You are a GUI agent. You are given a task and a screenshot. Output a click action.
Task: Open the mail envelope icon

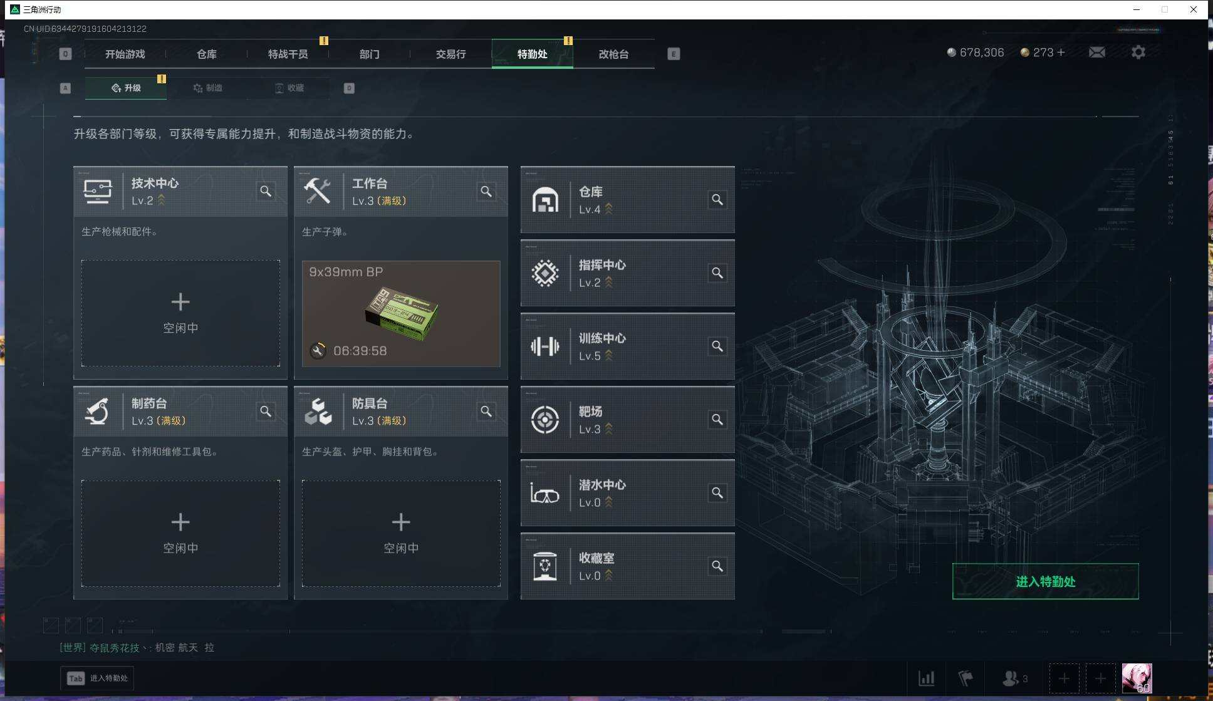tap(1096, 53)
